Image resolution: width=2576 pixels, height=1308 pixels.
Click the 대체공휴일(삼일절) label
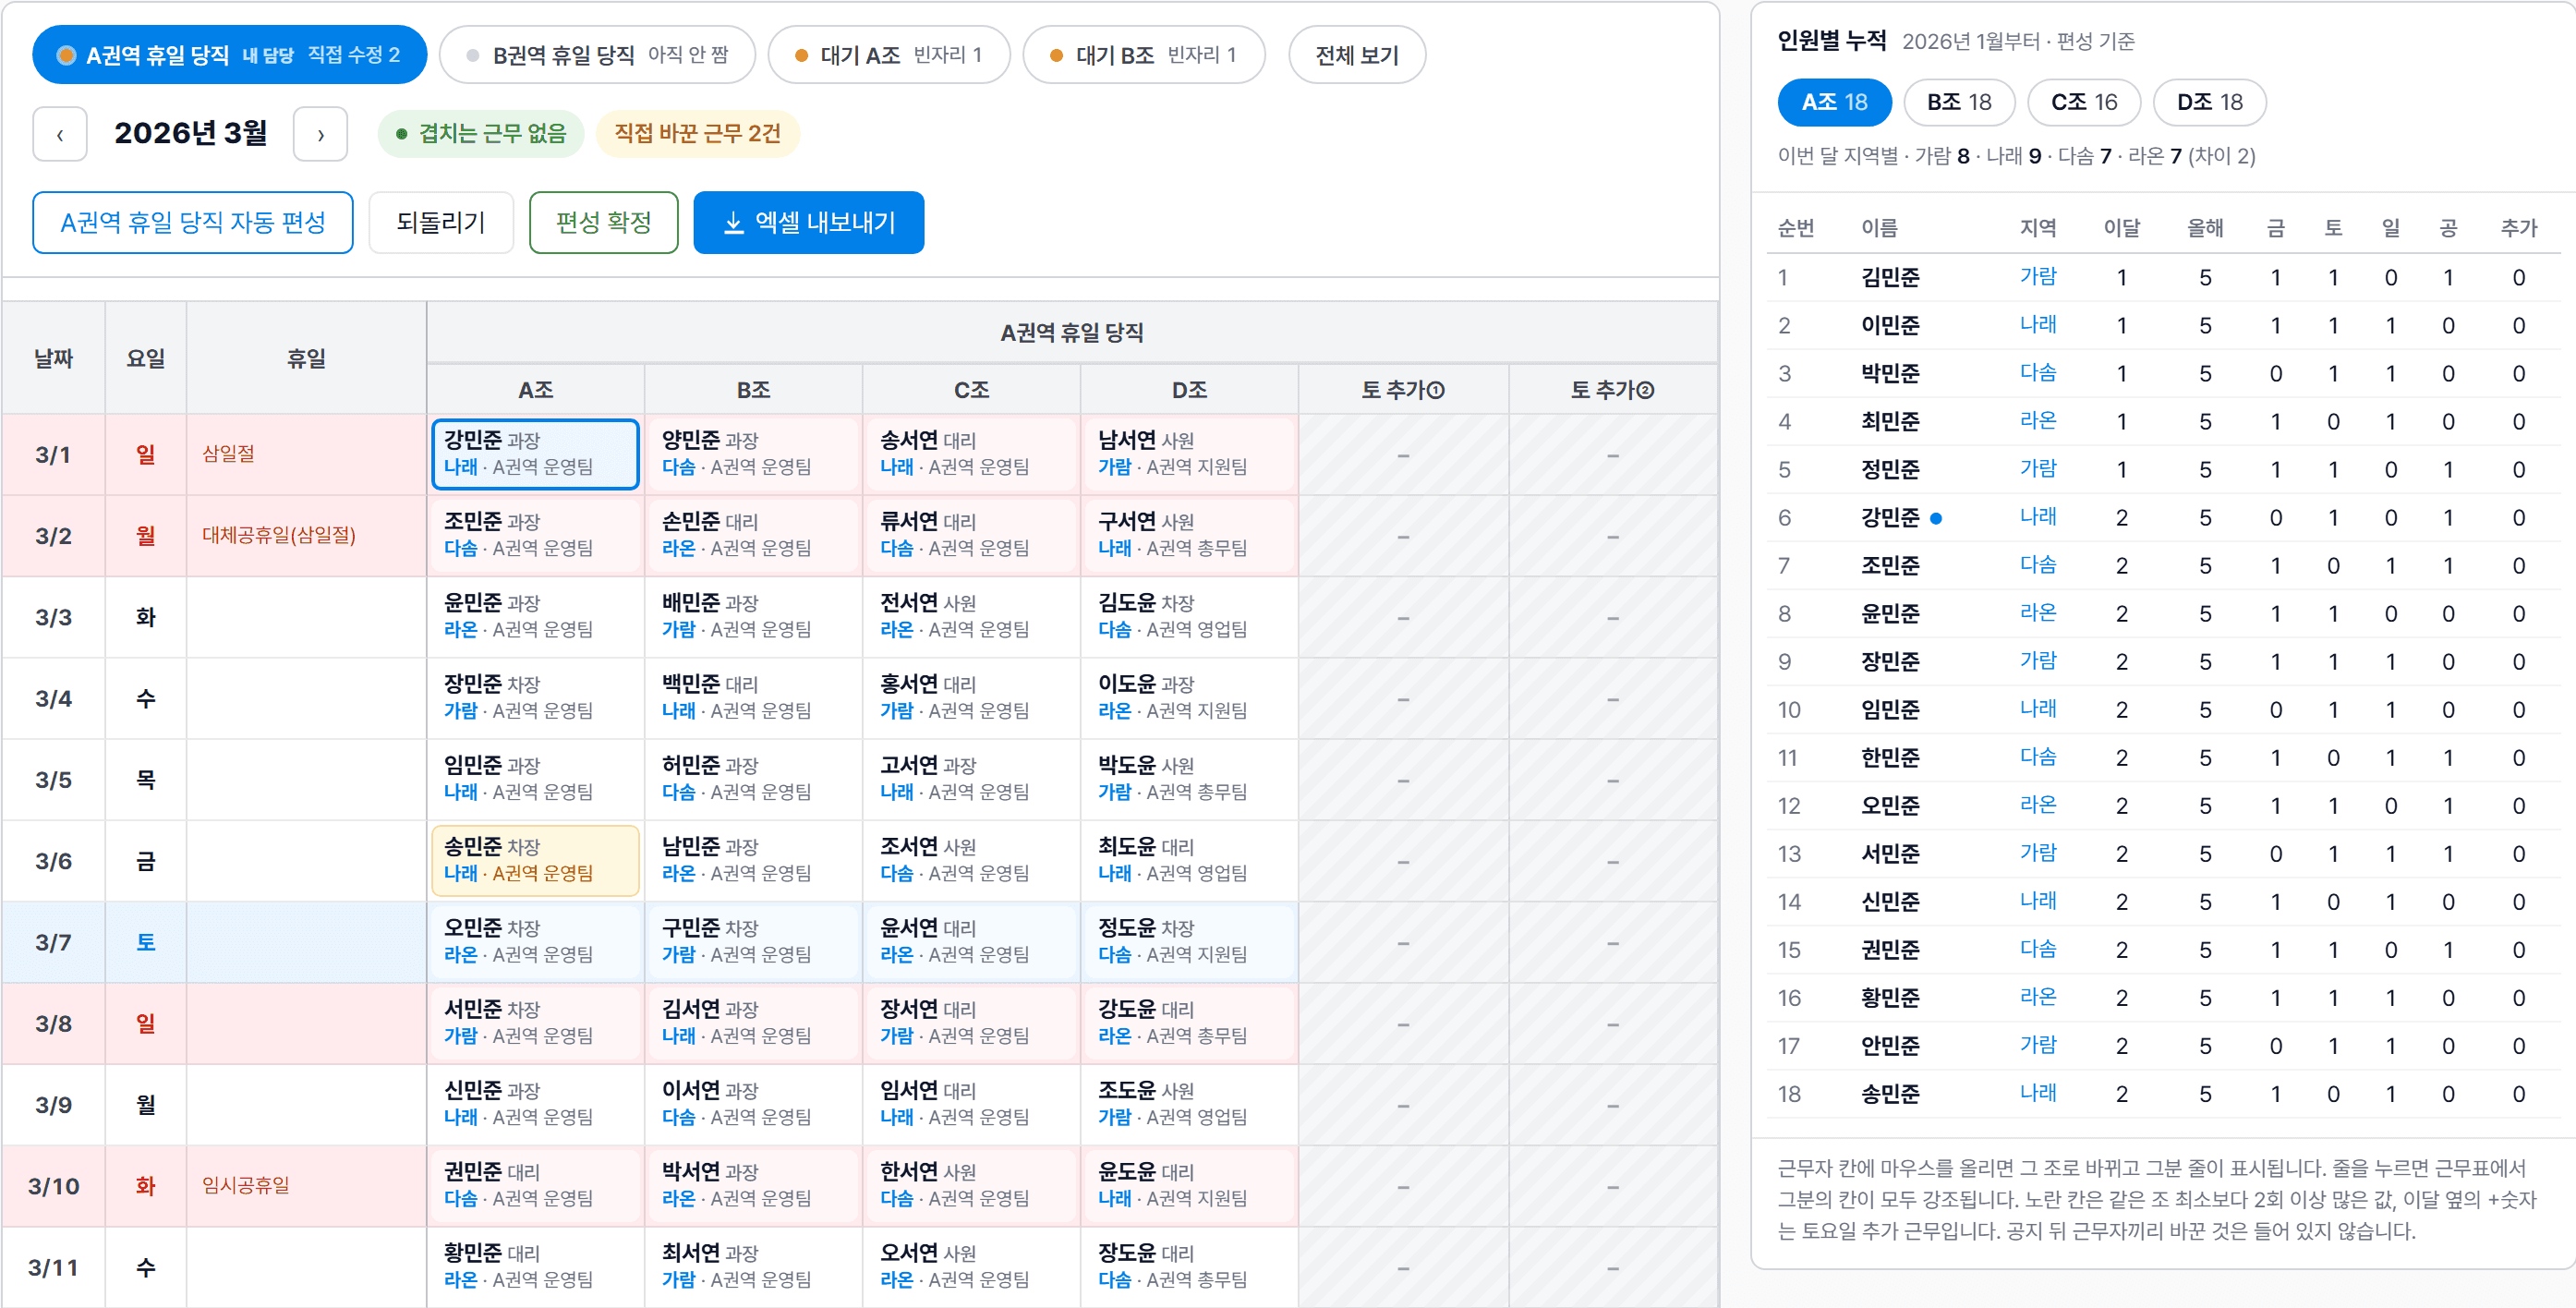pos(279,535)
